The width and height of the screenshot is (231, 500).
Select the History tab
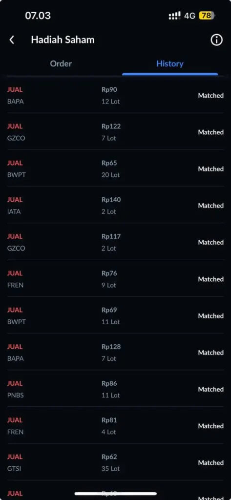(170, 63)
